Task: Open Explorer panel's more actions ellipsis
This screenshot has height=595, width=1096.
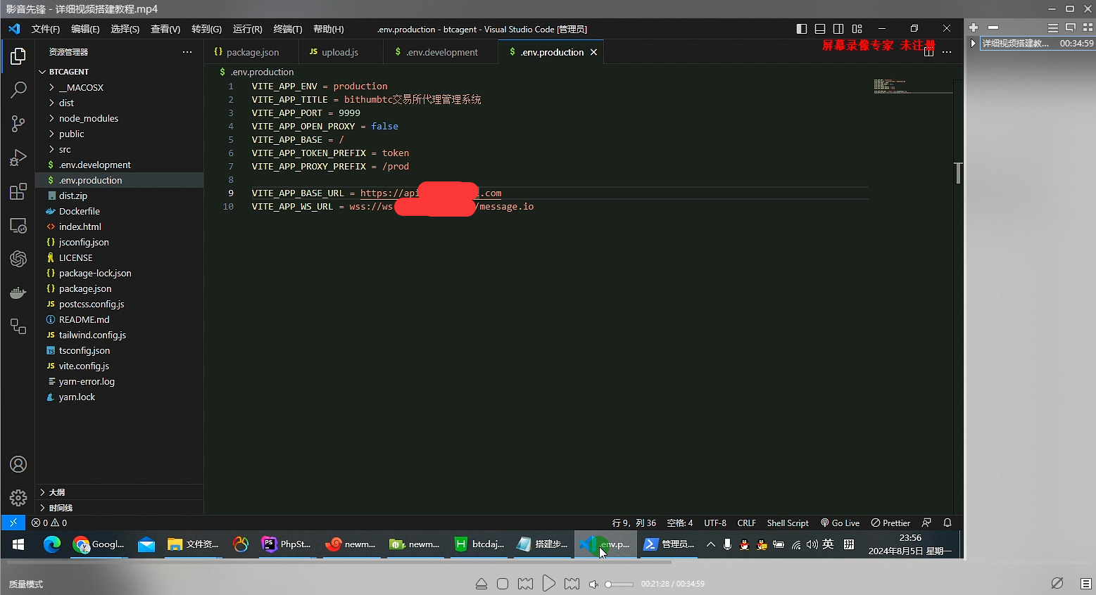Action: 187,52
